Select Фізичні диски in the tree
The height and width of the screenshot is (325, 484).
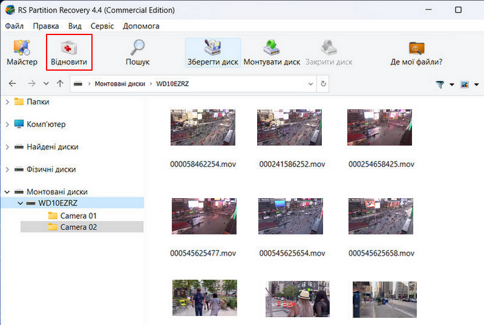click(x=51, y=169)
